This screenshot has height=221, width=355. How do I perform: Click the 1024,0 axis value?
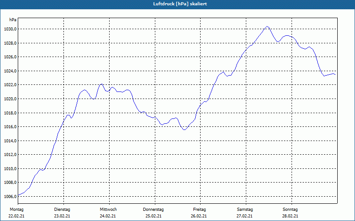click(10, 71)
